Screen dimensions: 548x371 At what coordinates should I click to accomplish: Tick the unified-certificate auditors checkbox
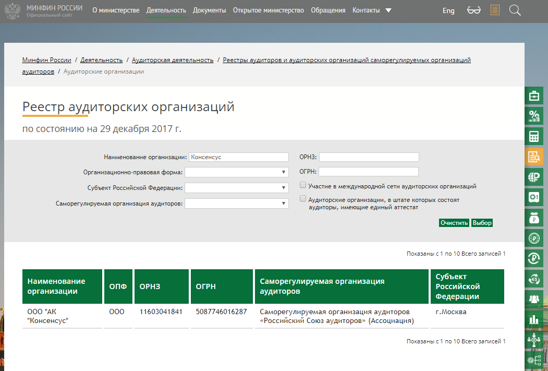click(303, 199)
